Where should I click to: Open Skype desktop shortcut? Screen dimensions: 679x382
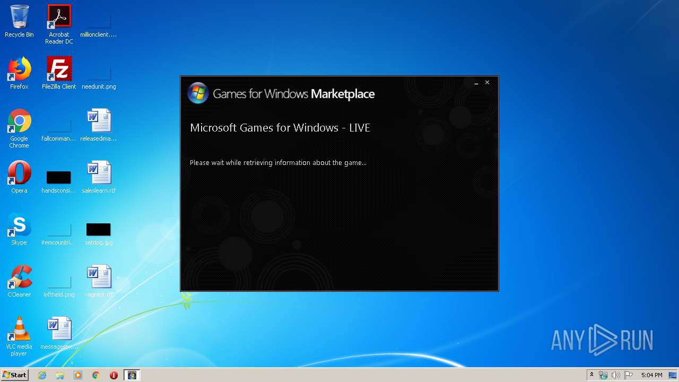(19, 229)
